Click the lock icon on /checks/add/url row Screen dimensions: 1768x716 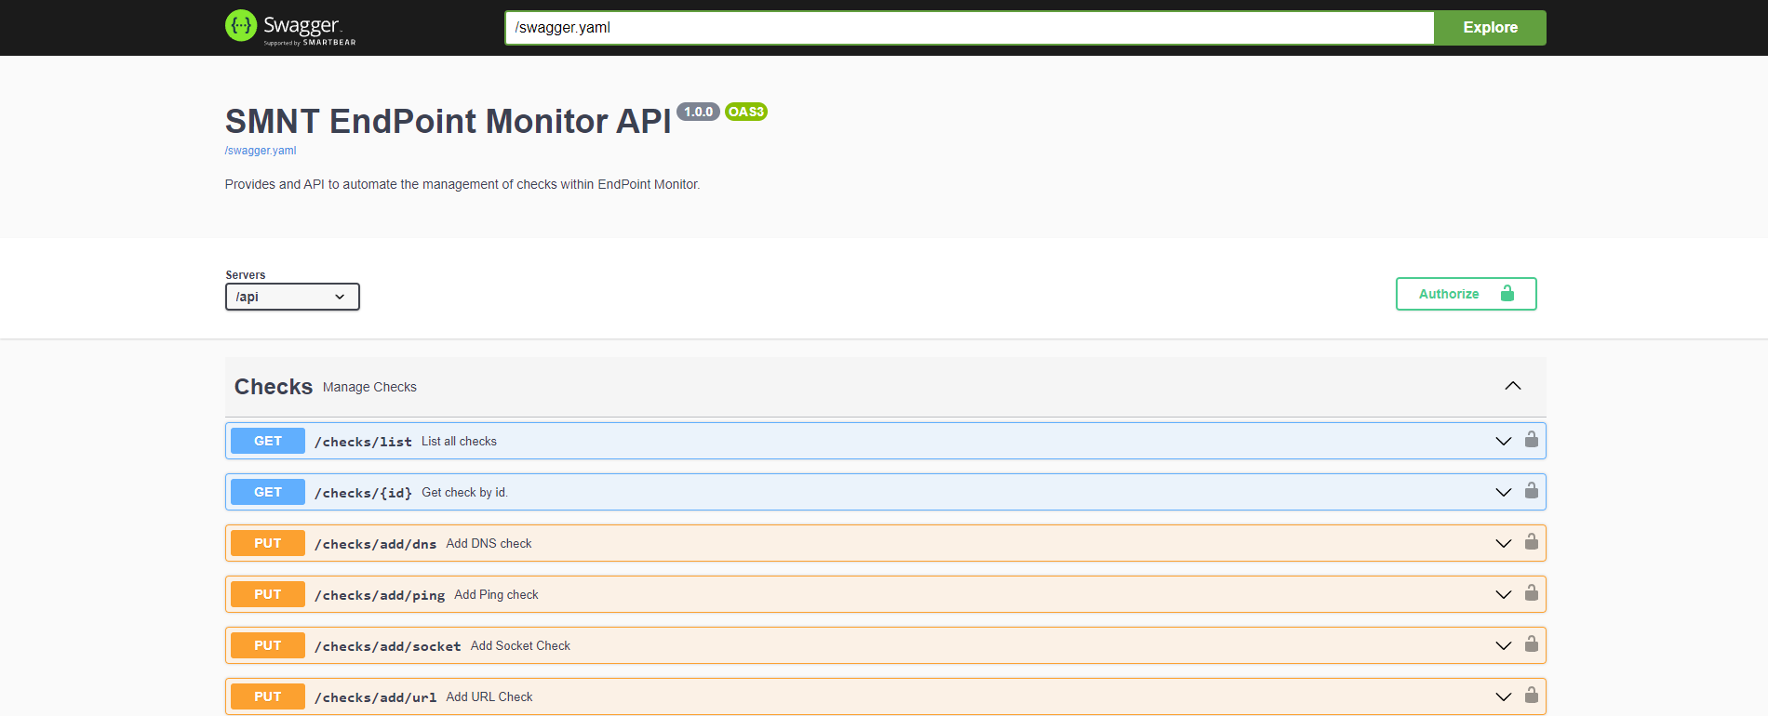(1531, 696)
